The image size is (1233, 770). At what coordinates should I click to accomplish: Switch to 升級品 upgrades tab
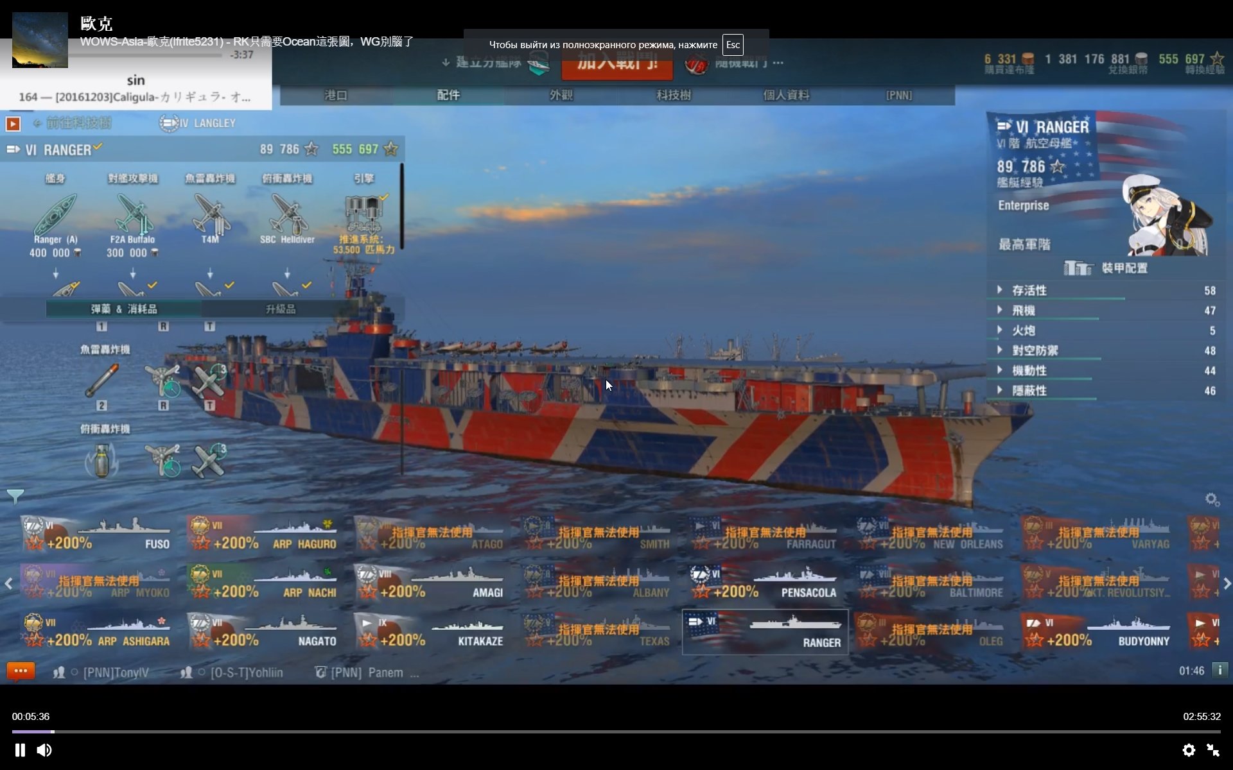pos(281,309)
